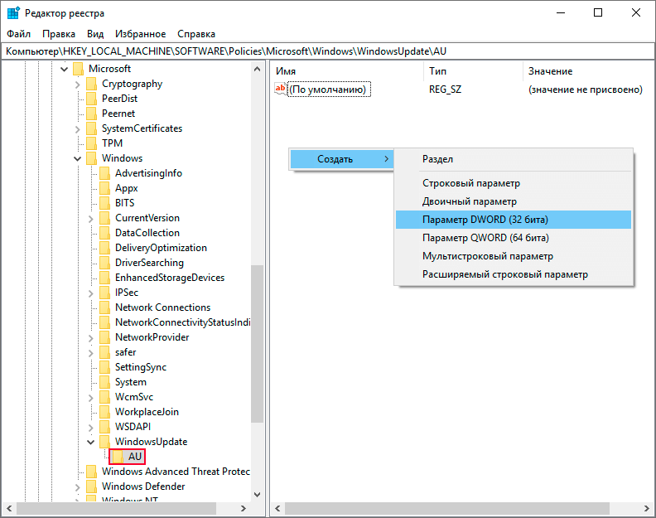This screenshot has width=656, height=518.
Task: Open the Избранное menu
Action: pyautogui.click(x=140, y=34)
